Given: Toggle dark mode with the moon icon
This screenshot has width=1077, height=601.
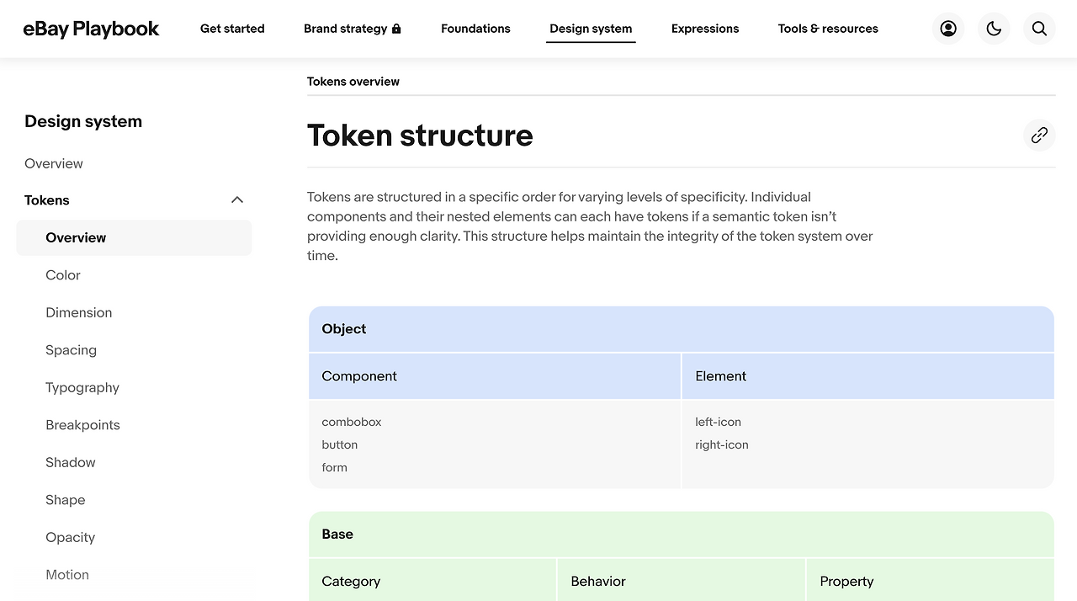Looking at the screenshot, I should pos(994,29).
